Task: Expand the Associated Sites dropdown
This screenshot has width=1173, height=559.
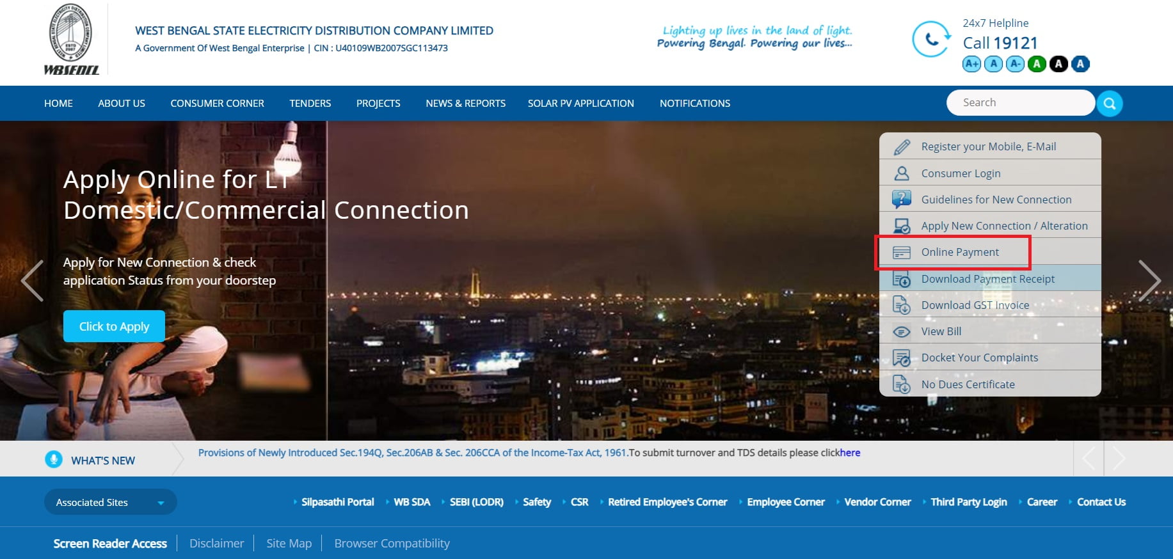Action: [110, 502]
